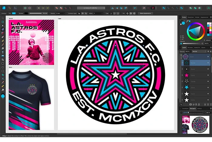Screen dimensions: 212x142
Task: Select the Zoom tool
Action: pos(3,90)
